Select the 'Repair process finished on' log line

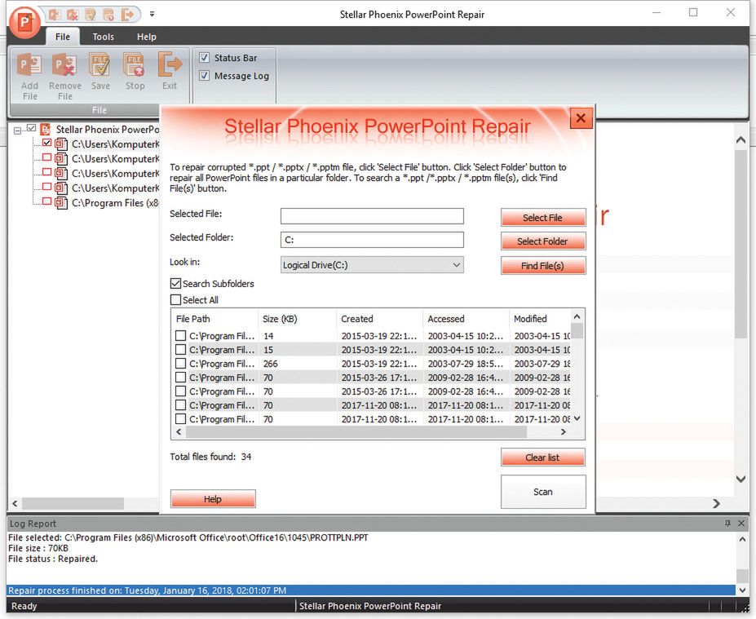[371, 590]
